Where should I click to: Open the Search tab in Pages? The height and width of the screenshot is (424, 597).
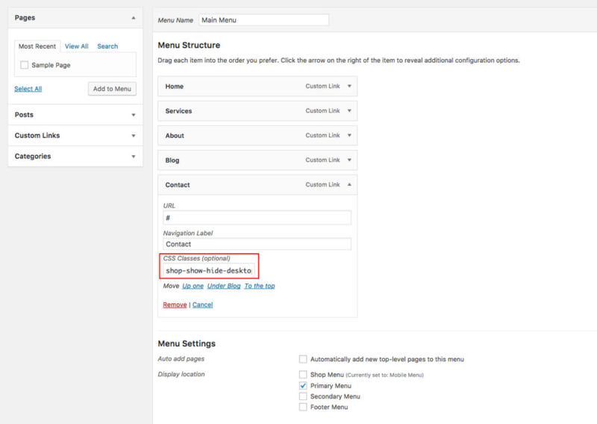[107, 46]
